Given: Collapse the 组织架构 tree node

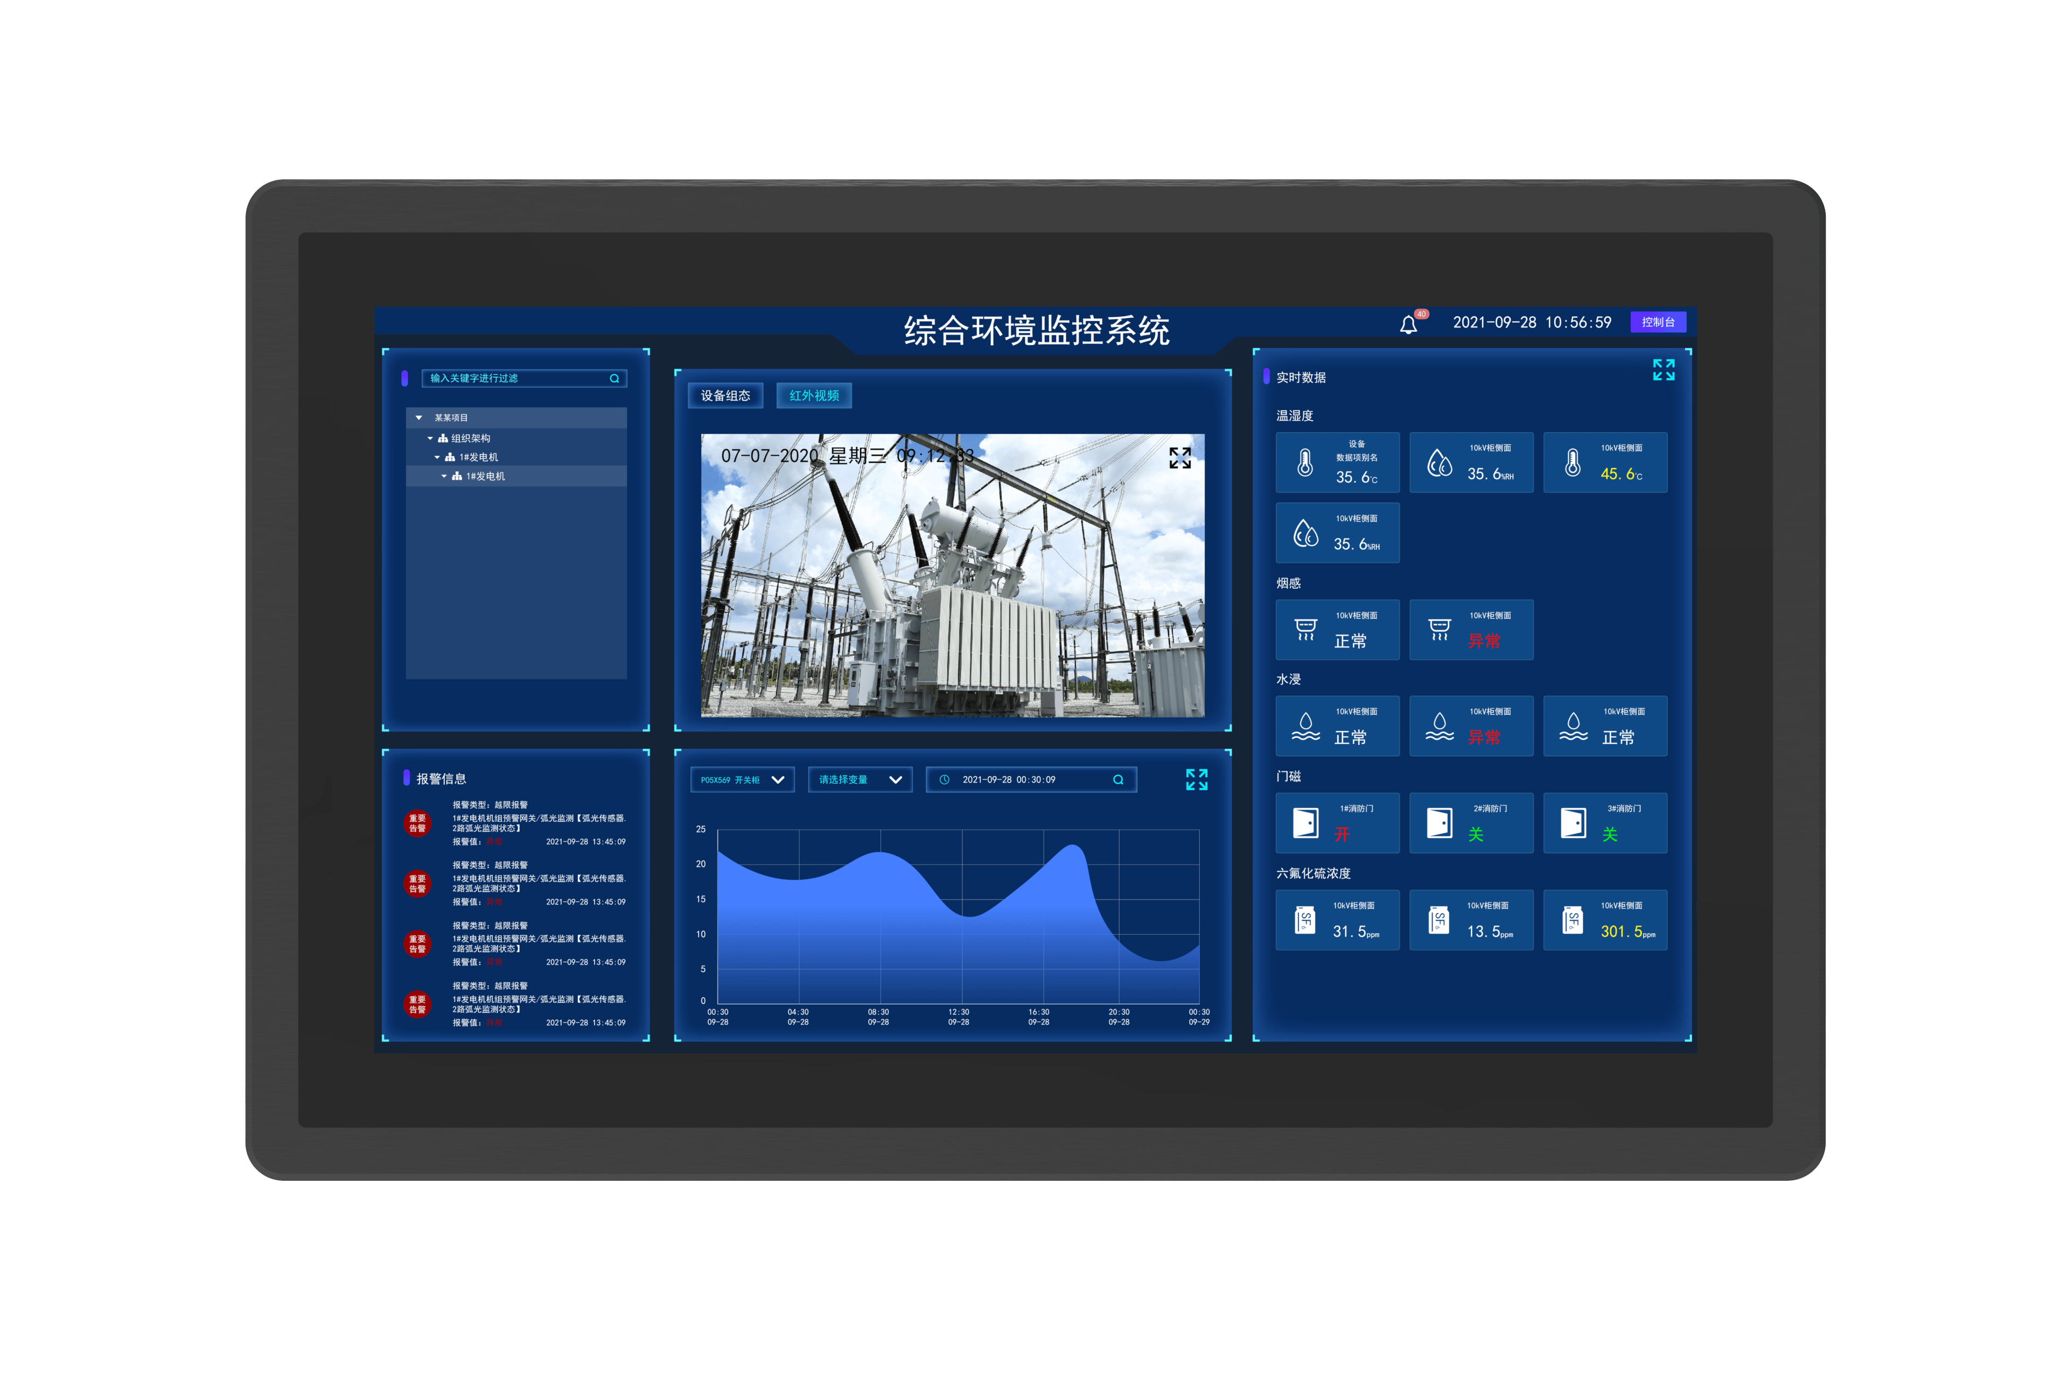Looking at the screenshot, I should (x=430, y=438).
